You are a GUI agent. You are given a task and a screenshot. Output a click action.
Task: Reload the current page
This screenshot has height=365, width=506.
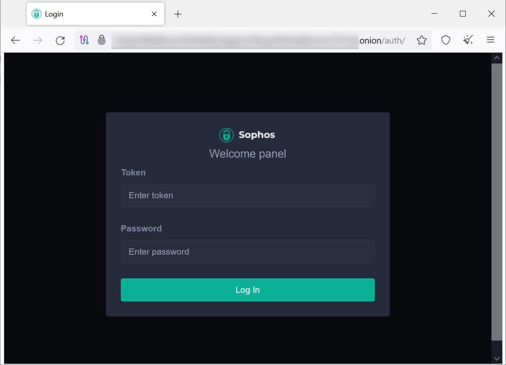pyautogui.click(x=60, y=40)
